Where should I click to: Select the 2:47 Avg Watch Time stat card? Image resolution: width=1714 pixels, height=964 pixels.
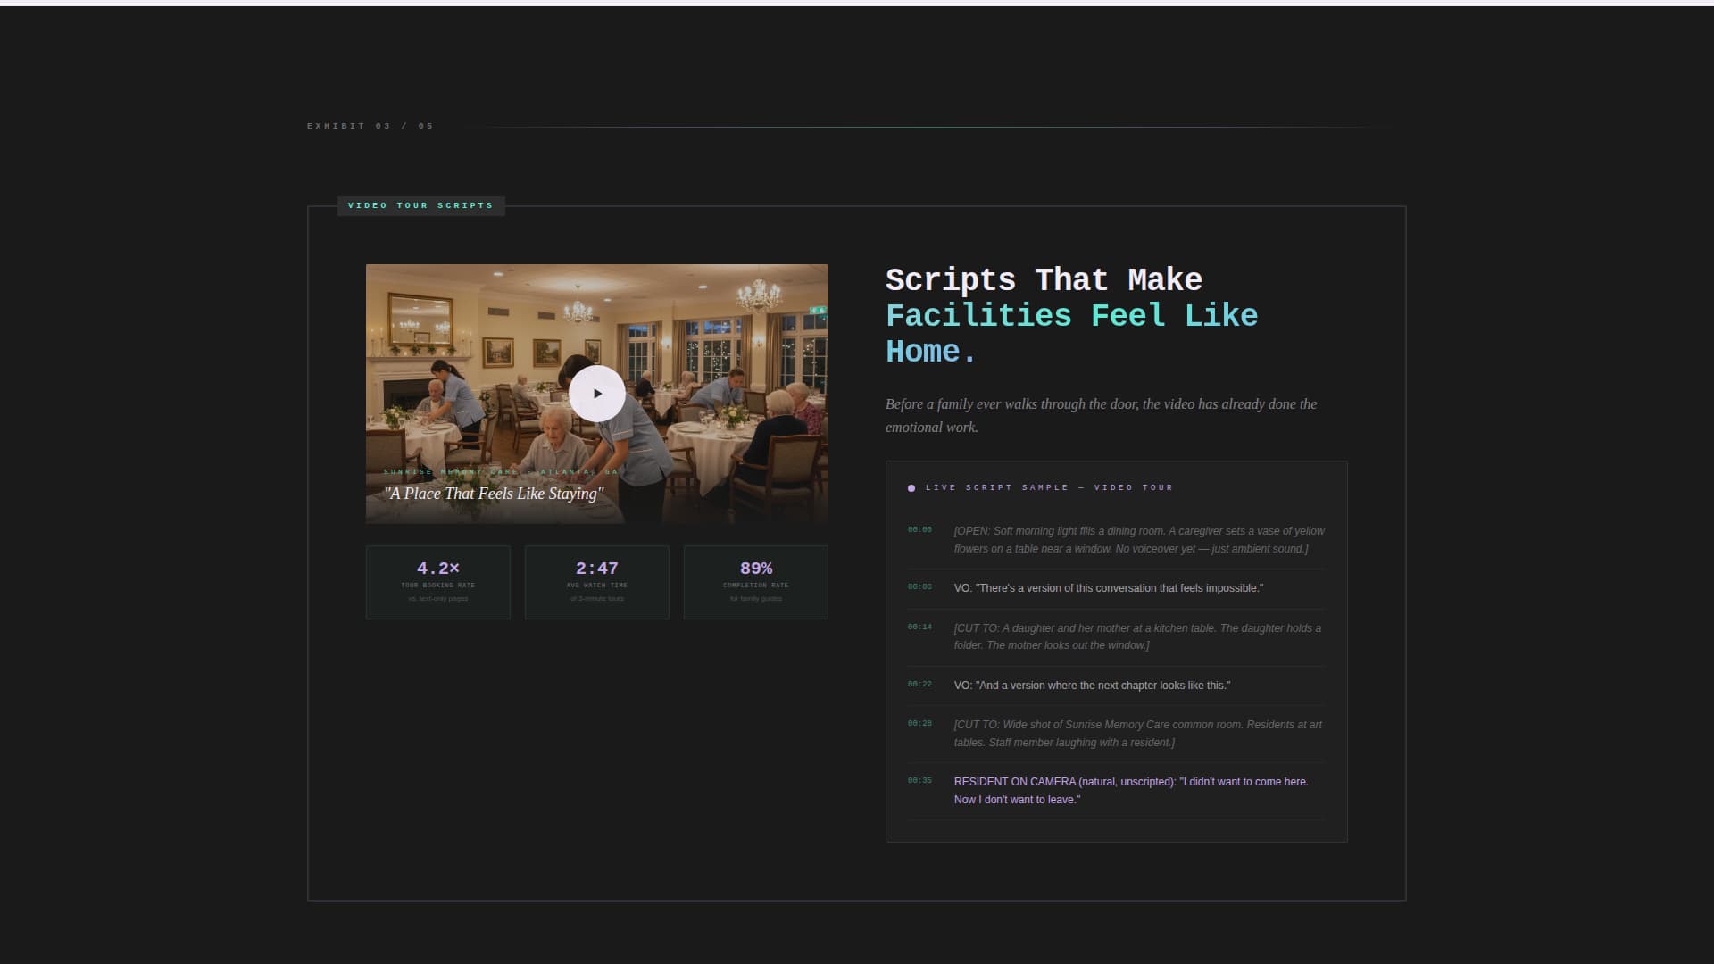[x=596, y=581]
